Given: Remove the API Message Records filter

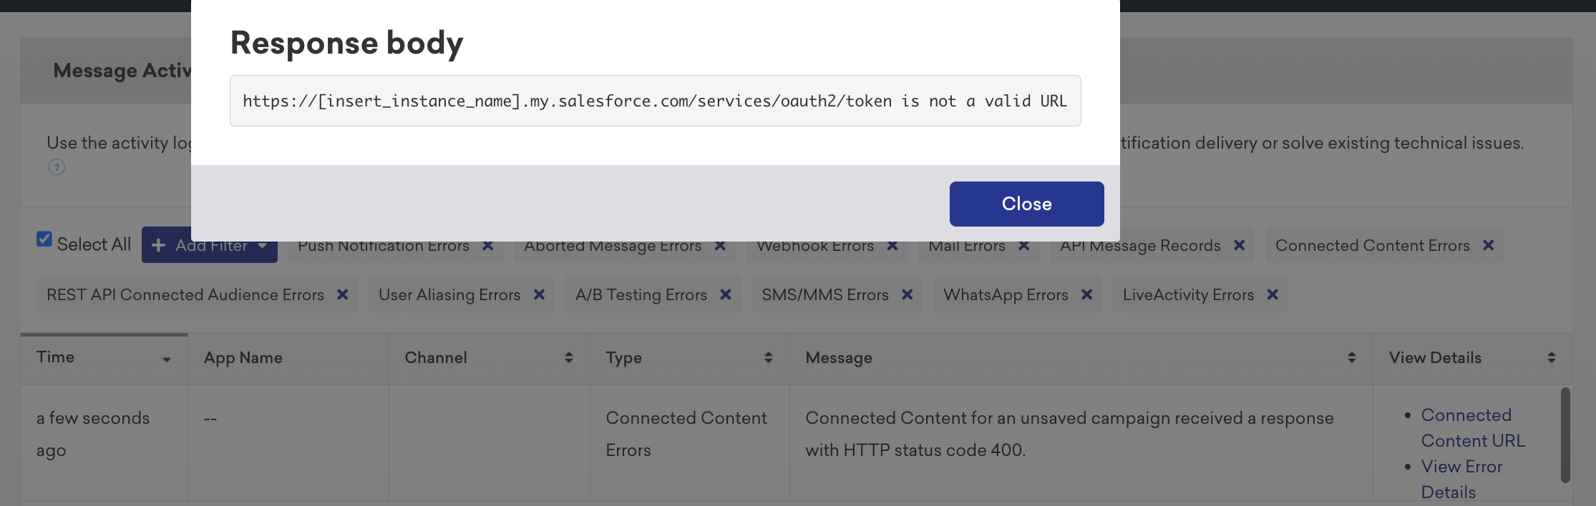Looking at the screenshot, I should click(1239, 245).
